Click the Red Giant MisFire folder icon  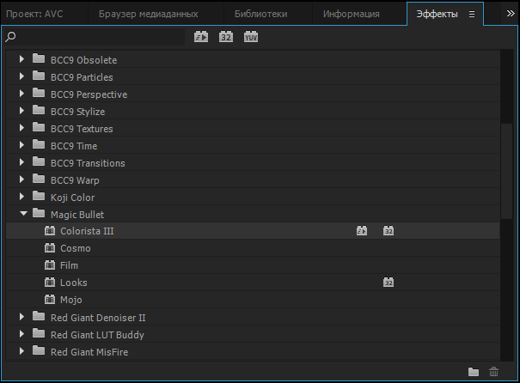(39, 351)
